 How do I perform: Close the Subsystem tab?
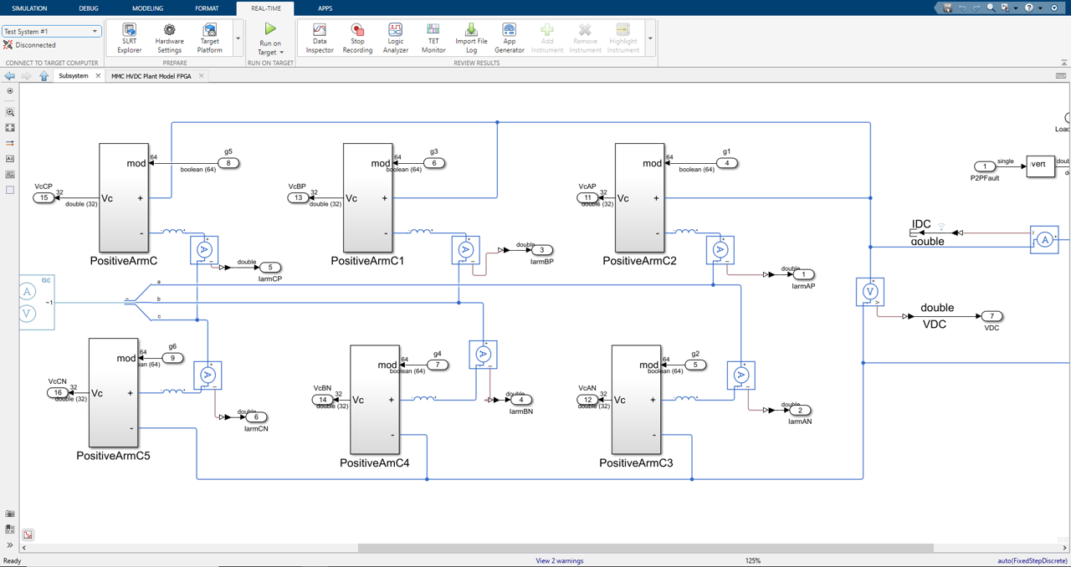(x=98, y=76)
